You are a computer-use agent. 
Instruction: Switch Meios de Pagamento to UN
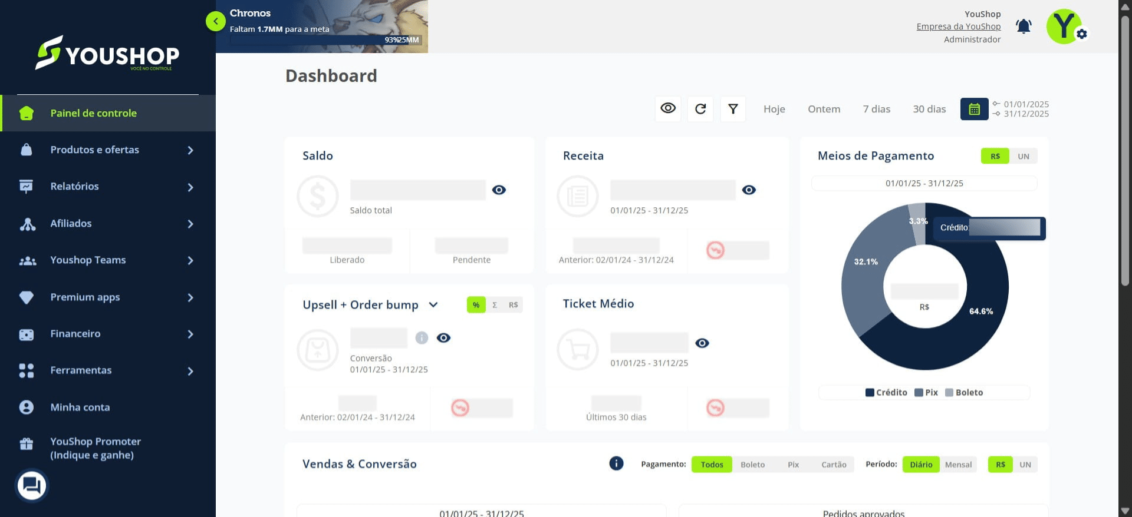pos(1024,156)
